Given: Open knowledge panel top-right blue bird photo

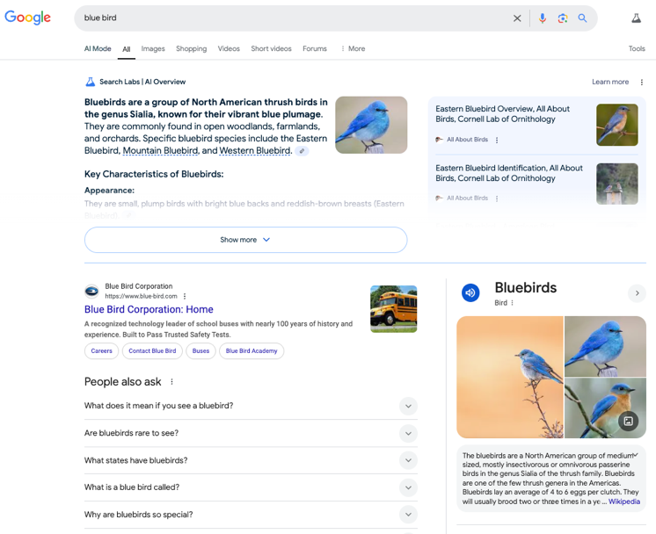Looking at the screenshot, I should tap(605, 346).
